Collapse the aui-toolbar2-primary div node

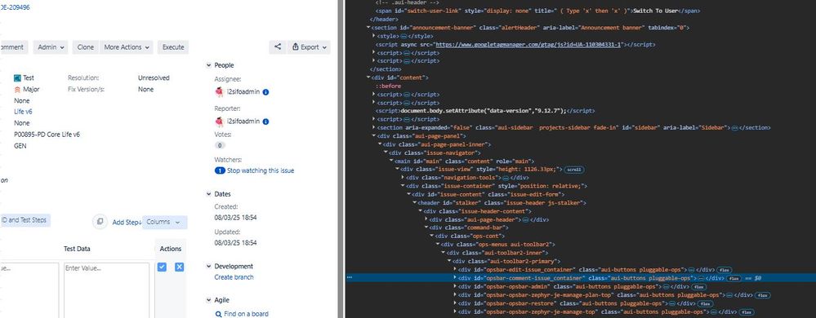(448, 261)
